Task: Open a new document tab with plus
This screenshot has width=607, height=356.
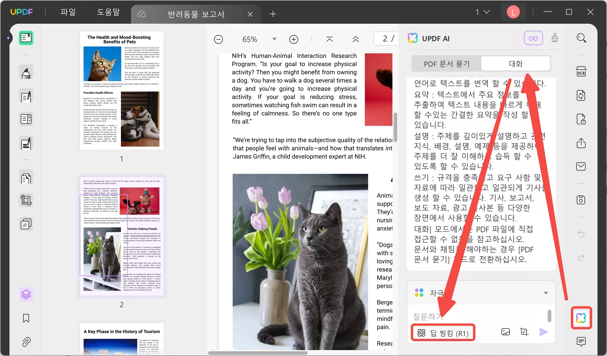Action: click(273, 14)
